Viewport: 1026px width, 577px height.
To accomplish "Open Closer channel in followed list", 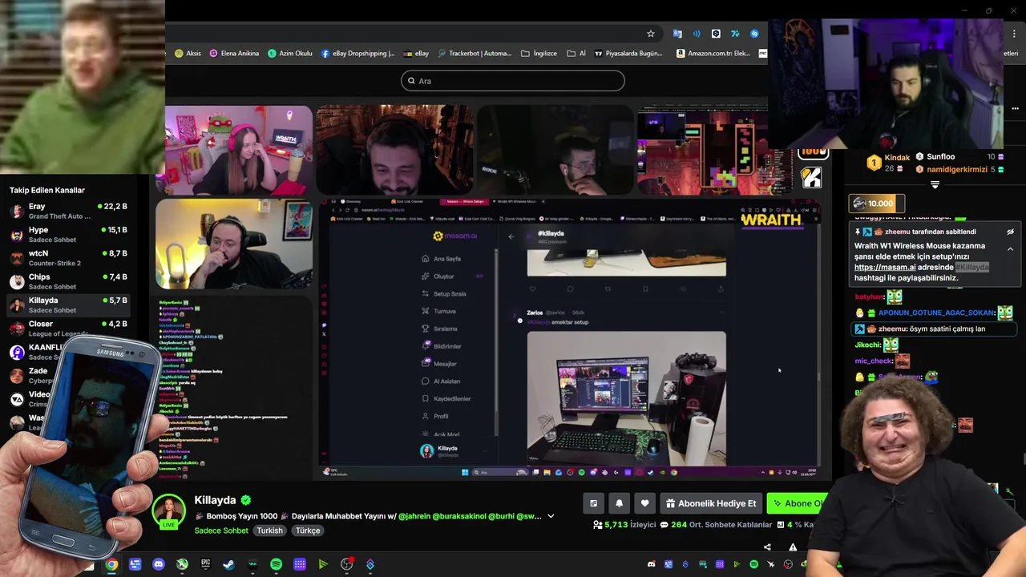I will coord(69,328).
